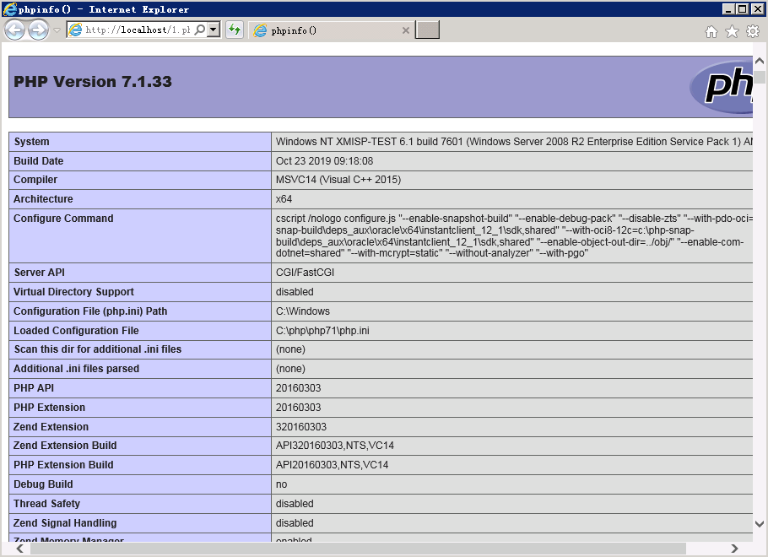The image size is (768, 557).
Task: Click the localhost URL address field
Action: [137, 30]
